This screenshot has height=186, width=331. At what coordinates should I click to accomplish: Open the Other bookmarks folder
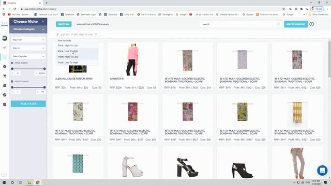pos(319,14)
